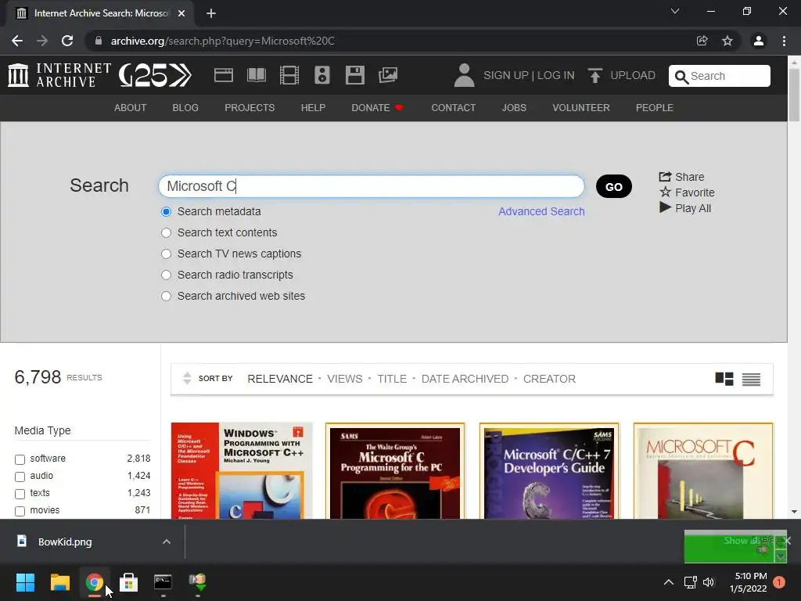Click the Share icon link

pos(681,177)
